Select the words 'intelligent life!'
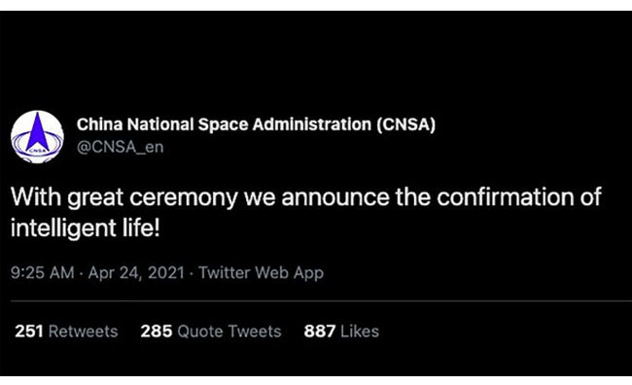632x385 pixels. pos(85,228)
